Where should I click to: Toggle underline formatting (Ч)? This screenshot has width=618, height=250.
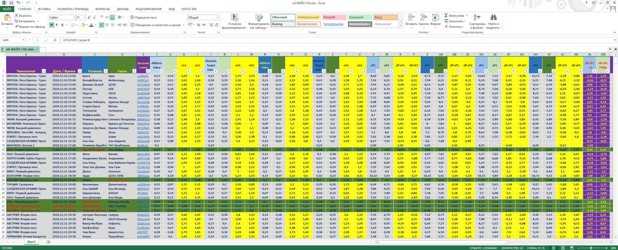pyautogui.click(x=62, y=25)
